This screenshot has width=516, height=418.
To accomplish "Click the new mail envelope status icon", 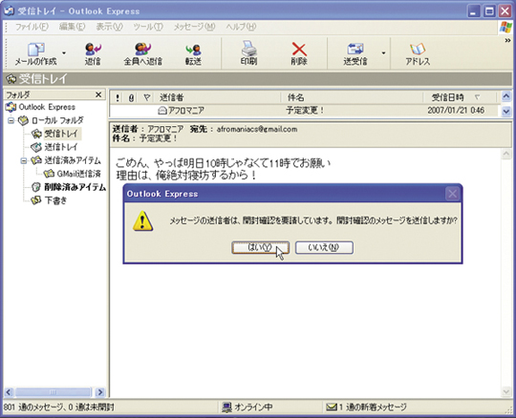I will [x=332, y=408].
